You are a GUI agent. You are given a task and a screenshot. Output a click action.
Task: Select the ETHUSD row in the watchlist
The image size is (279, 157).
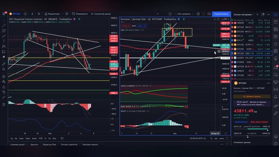point(252,62)
